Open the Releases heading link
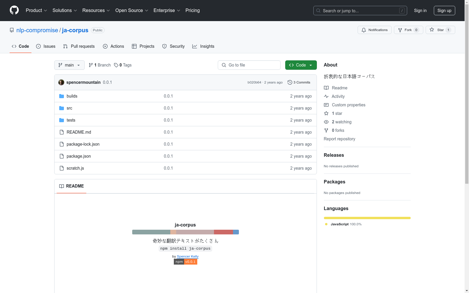The width and height of the screenshot is (469, 293). point(334,155)
